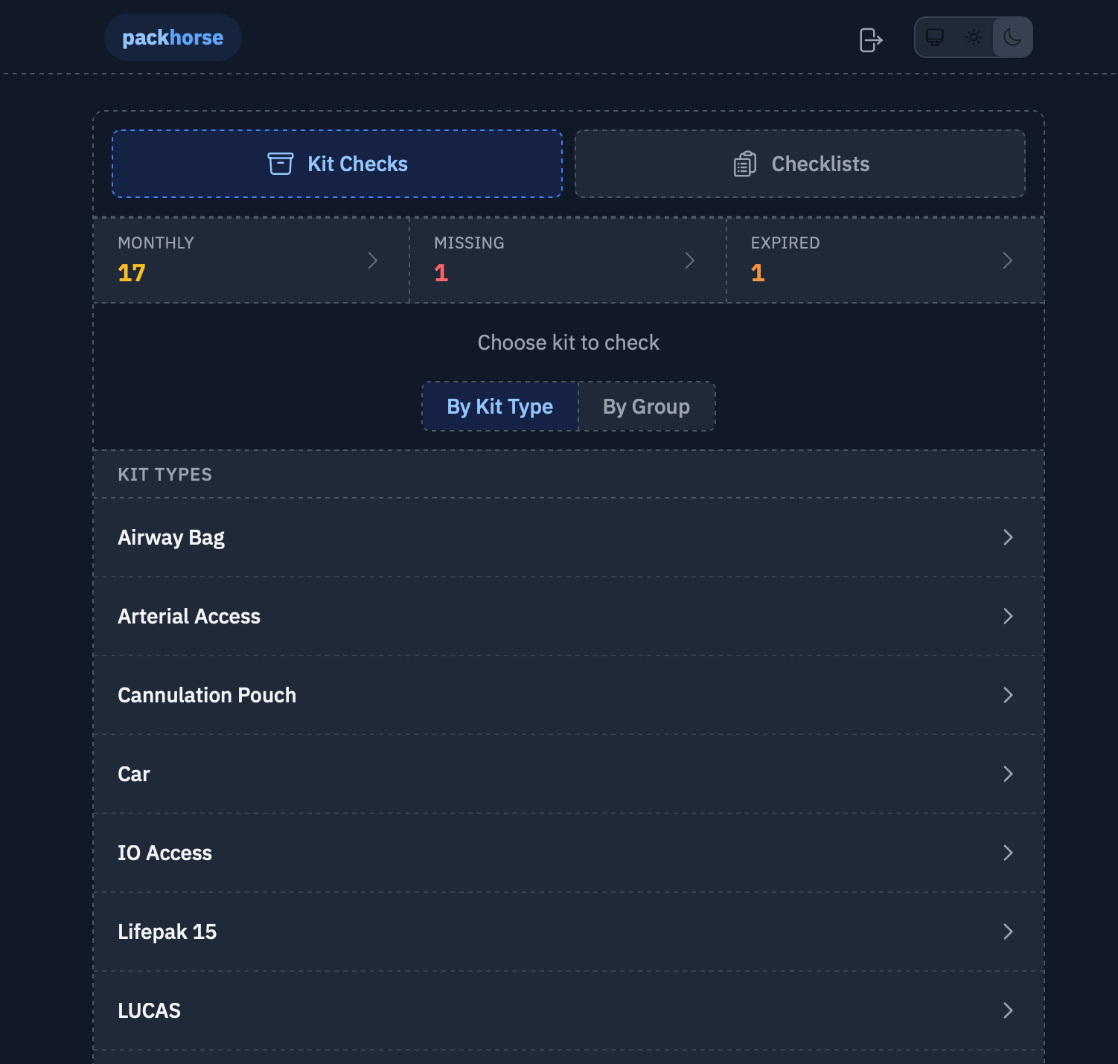Viewport: 1118px width, 1064px height.
Task: Switch to the Kit Checks tab
Action: (336, 164)
